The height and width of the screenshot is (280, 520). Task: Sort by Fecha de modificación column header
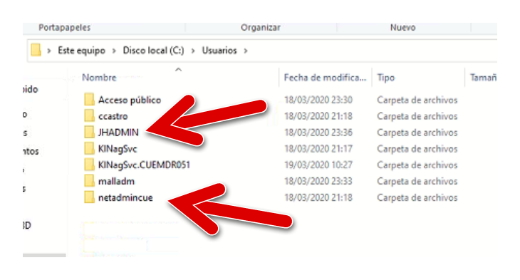coord(325,78)
